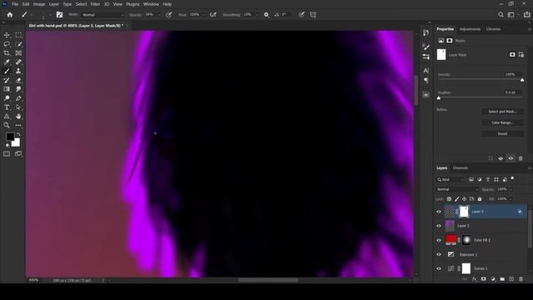
Task: Switch to the Libraries tab
Action: coord(493,29)
